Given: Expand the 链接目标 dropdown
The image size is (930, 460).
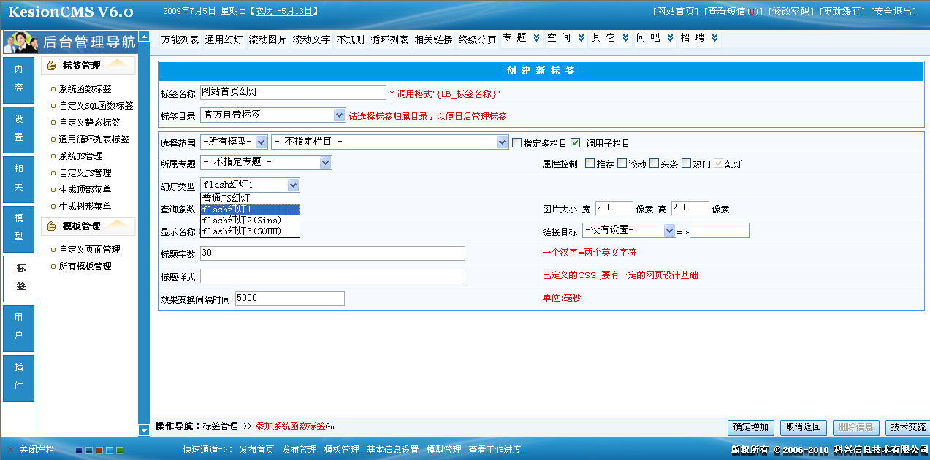Looking at the screenshot, I should coord(670,230).
